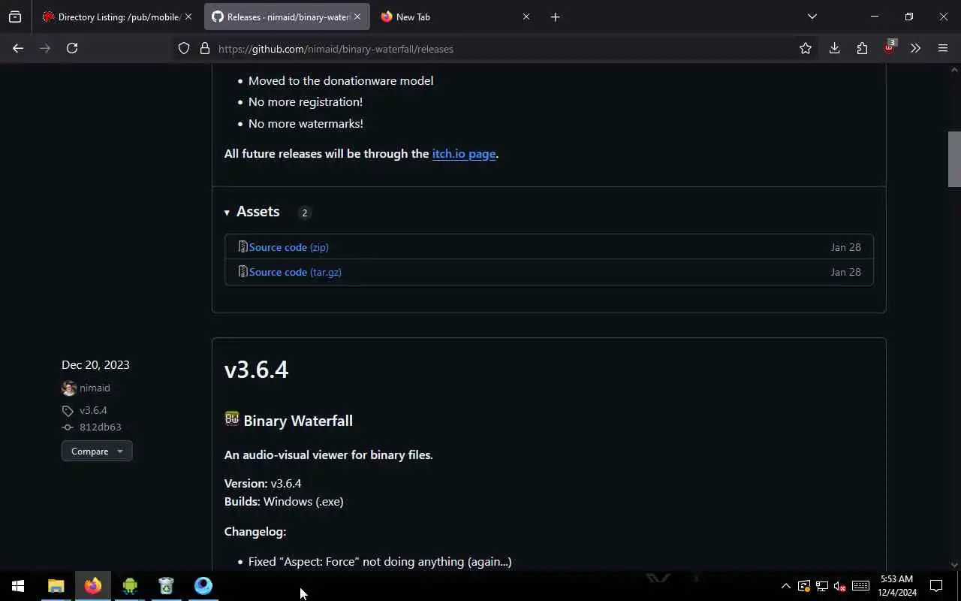This screenshot has height=601, width=961.
Task: Go back to previous page
Action: [18, 48]
